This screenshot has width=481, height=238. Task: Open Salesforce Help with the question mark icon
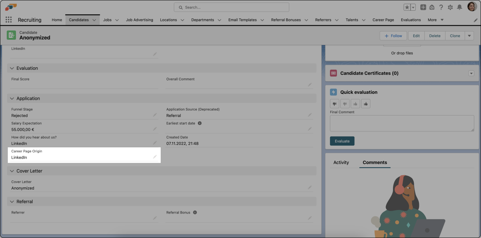click(441, 7)
